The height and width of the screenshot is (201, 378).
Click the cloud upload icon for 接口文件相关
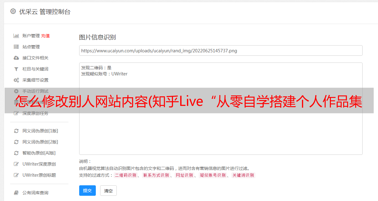(16, 58)
